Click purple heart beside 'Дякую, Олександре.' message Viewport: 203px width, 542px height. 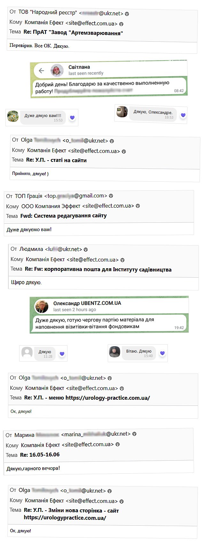point(183,115)
